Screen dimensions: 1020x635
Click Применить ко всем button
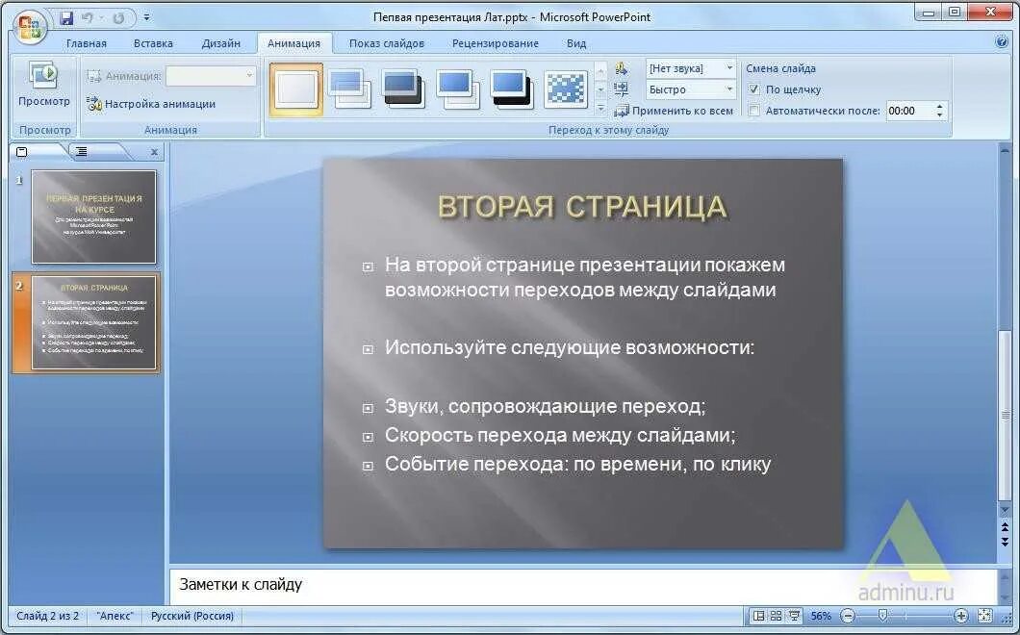[675, 111]
